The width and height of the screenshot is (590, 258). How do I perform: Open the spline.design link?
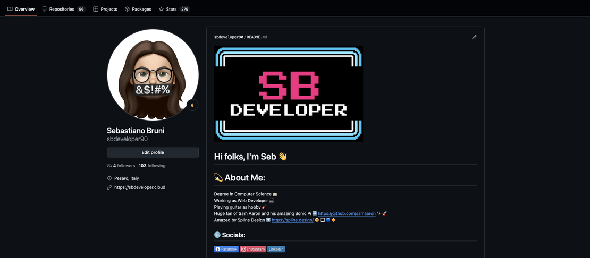point(292,220)
